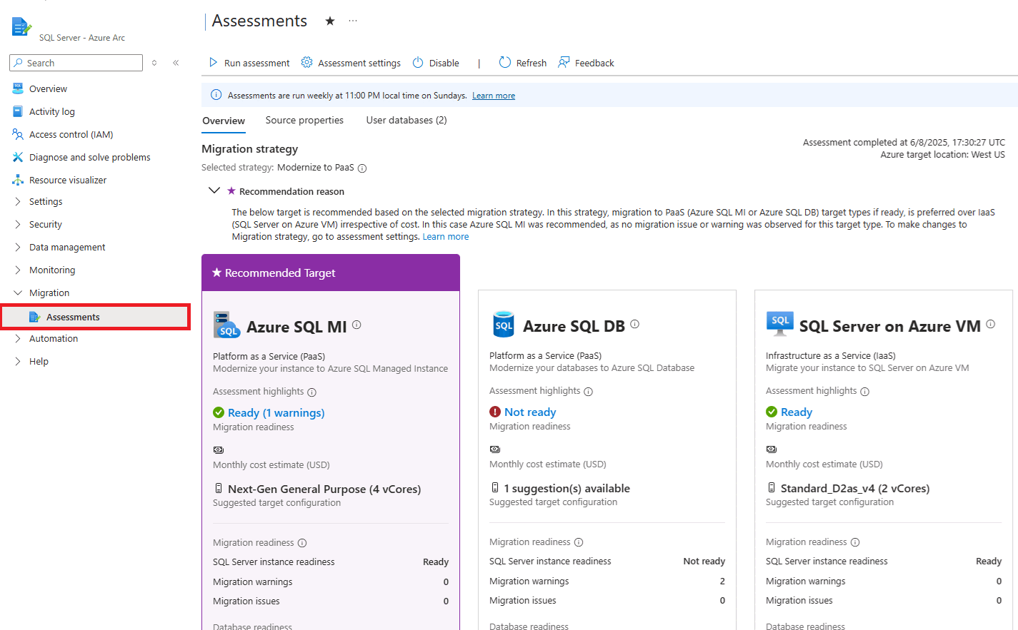1018x630 pixels.
Task: Send Feedback from the toolbar
Action: pyautogui.click(x=586, y=63)
